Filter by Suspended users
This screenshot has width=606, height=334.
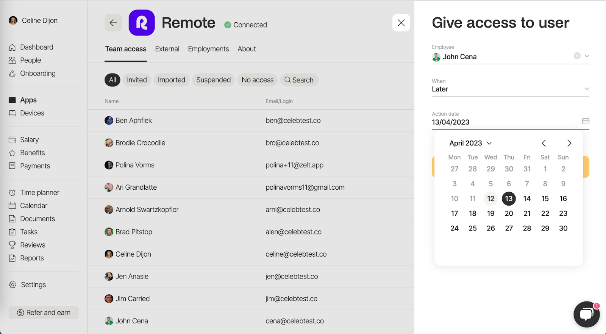pyautogui.click(x=214, y=80)
